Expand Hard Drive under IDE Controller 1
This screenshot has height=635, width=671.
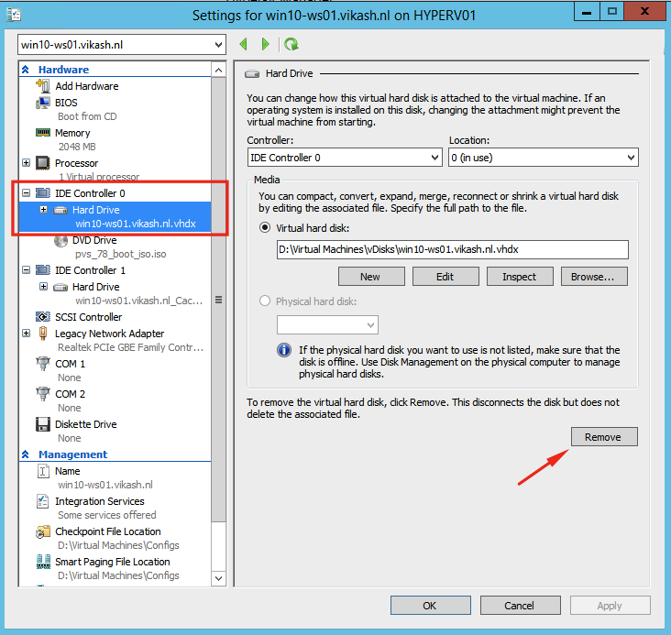(x=44, y=286)
